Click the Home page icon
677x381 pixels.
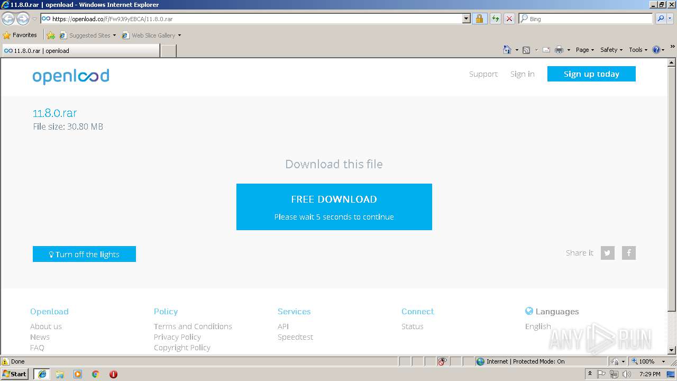(507, 50)
